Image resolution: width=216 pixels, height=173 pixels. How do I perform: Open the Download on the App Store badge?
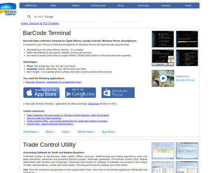point(41,93)
